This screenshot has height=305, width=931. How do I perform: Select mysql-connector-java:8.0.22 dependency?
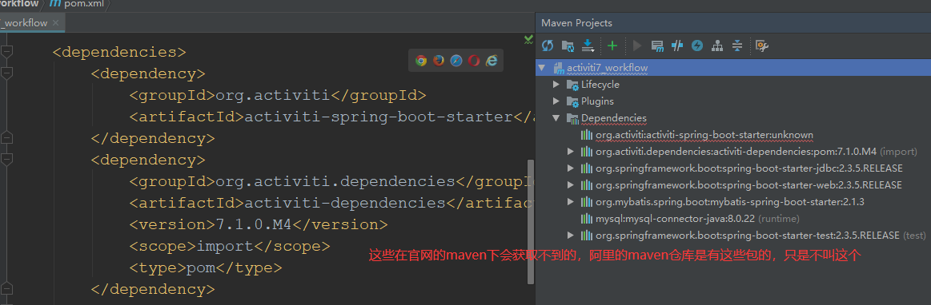pyautogui.click(x=698, y=219)
